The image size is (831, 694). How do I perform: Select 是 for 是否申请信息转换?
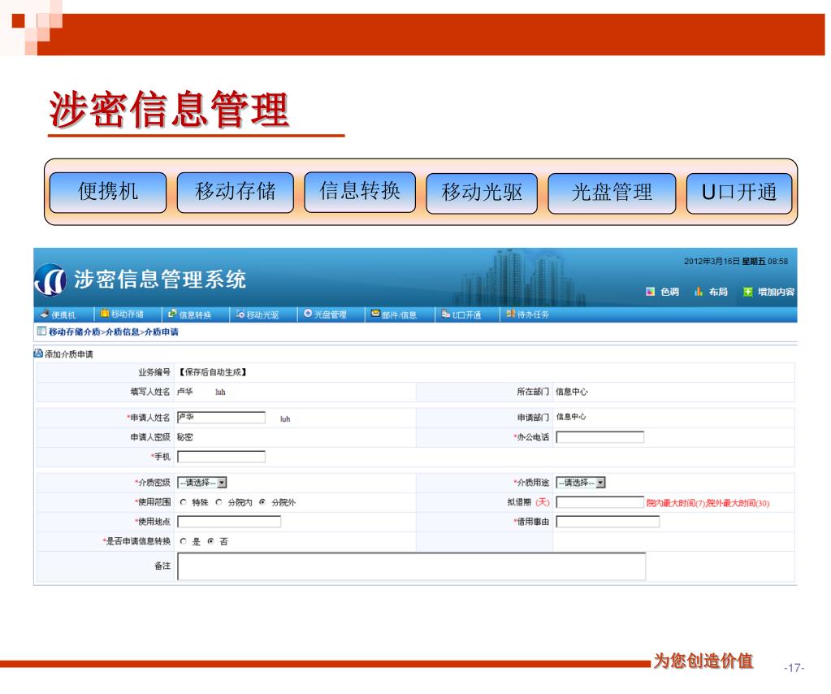(x=184, y=541)
